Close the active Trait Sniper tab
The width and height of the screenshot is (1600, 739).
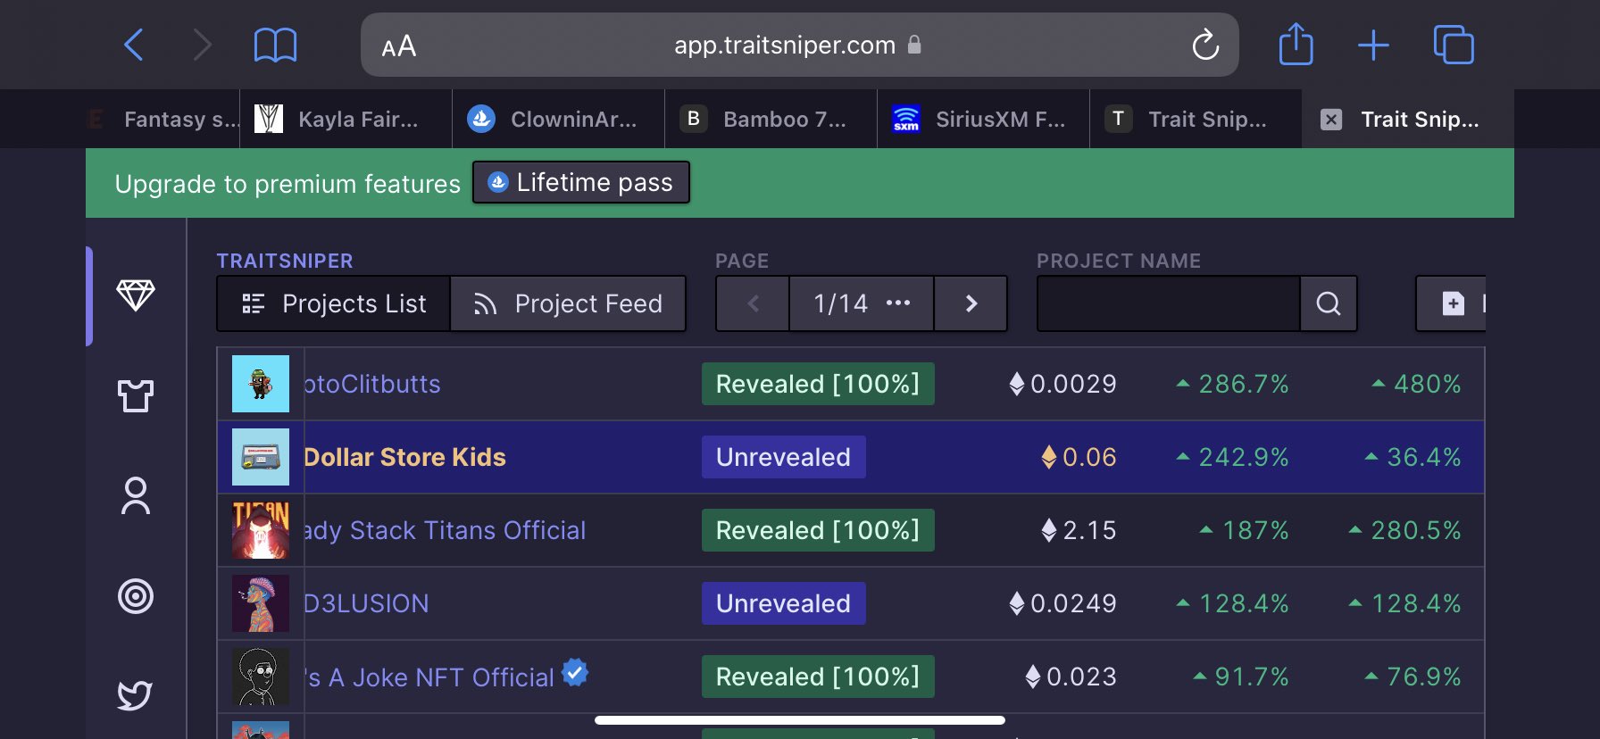[x=1331, y=120]
